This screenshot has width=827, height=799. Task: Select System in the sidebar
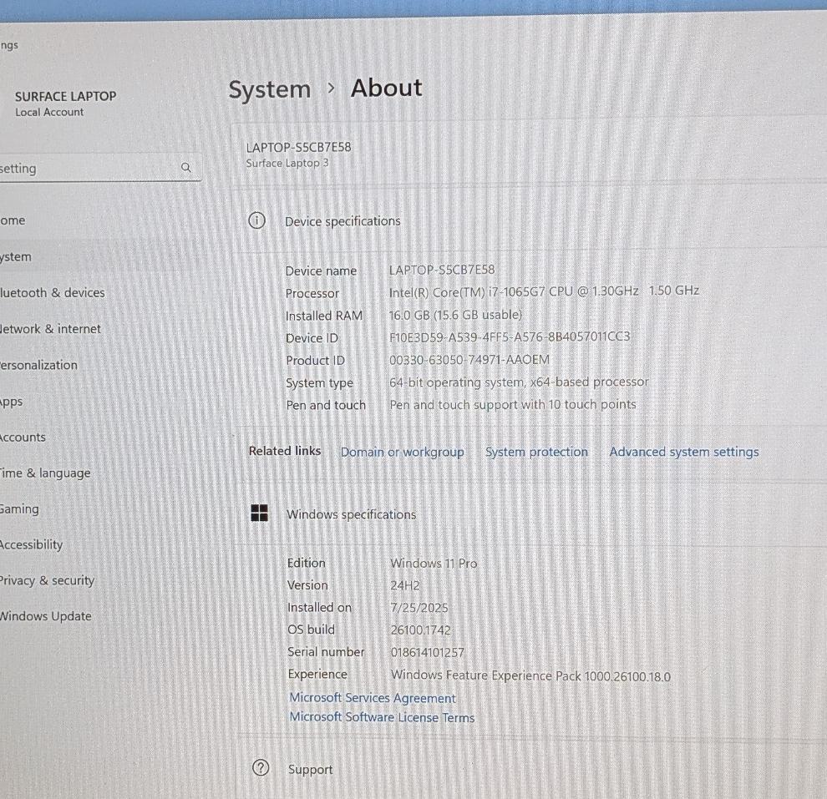click(x=16, y=256)
